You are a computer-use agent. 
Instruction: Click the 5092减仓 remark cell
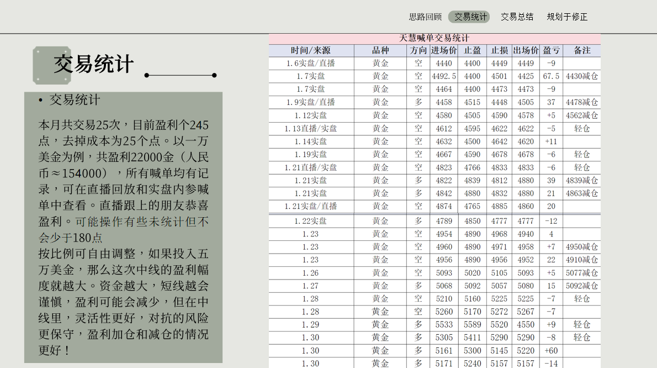pos(582,286)
